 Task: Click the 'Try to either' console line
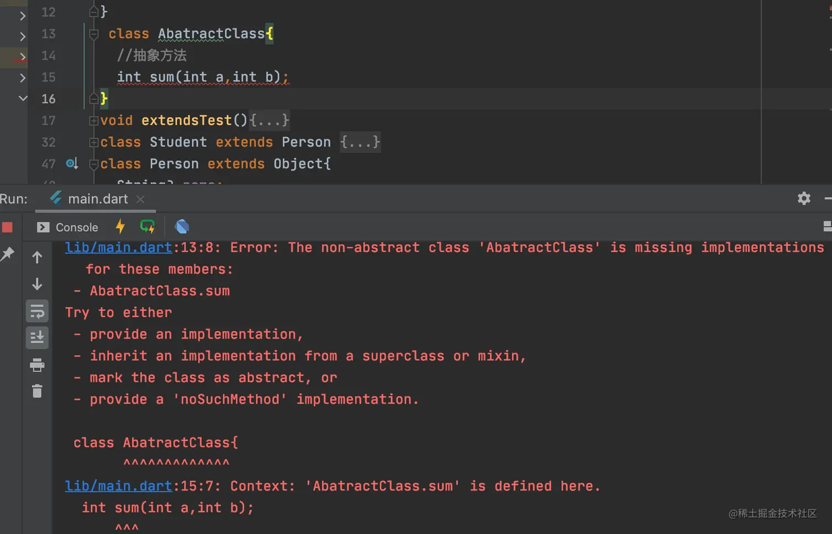118,313
